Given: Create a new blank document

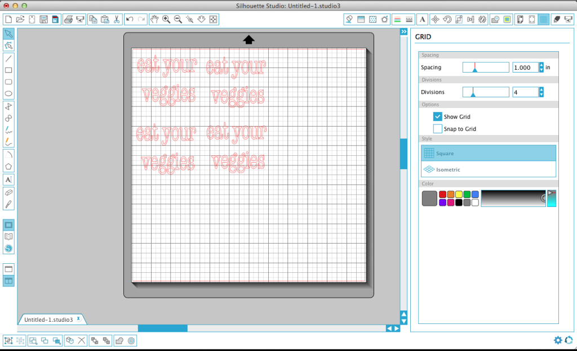Looking at the screenshot, I should click(8, 20).
